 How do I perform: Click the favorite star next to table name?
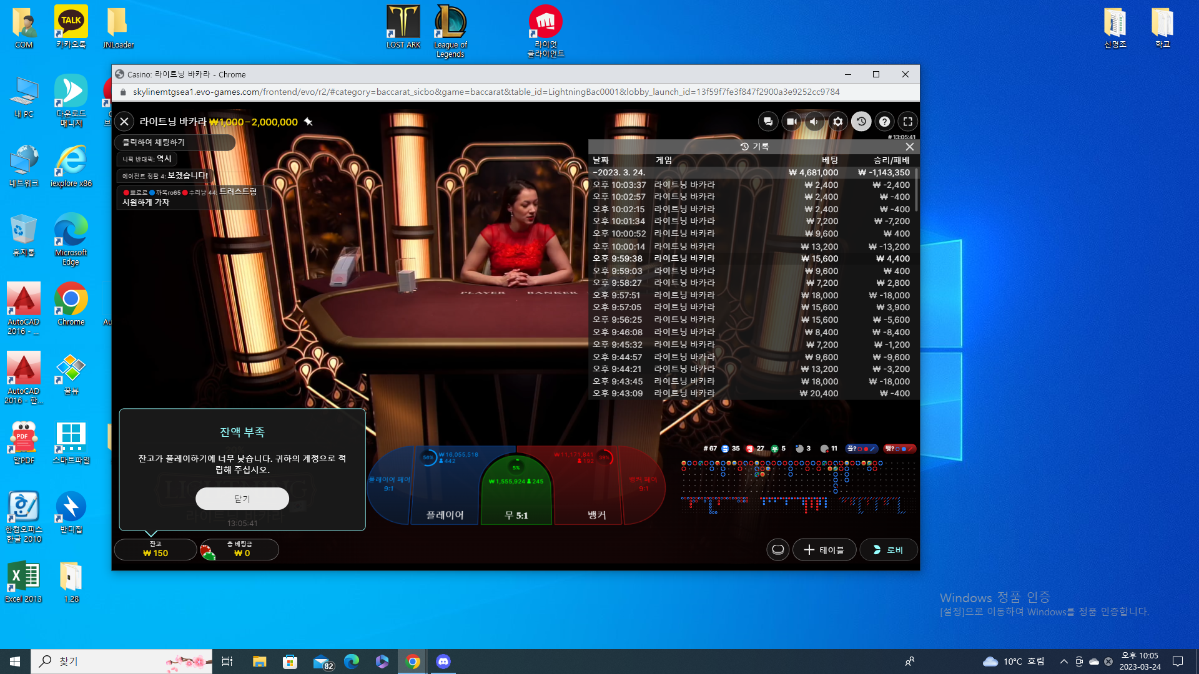pyautogui.click(x=308, y=122)
